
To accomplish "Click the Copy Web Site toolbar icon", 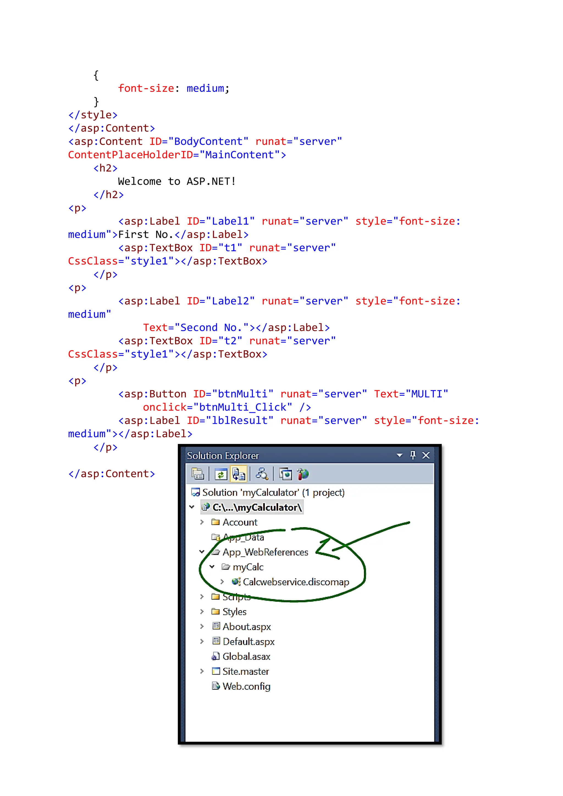I will [x=286, y=474].
